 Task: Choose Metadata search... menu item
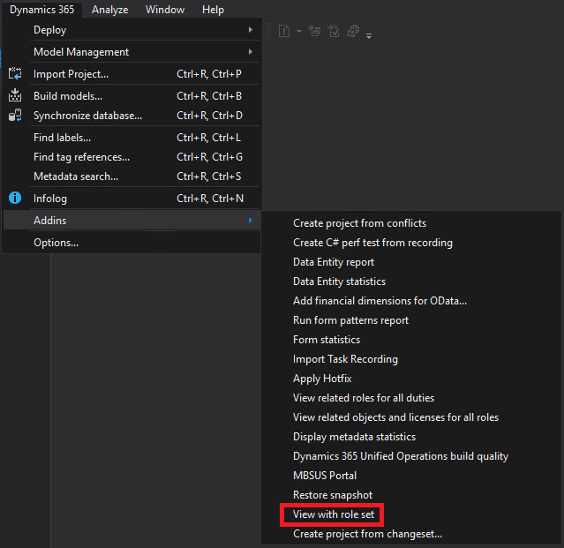click(132, 176)
